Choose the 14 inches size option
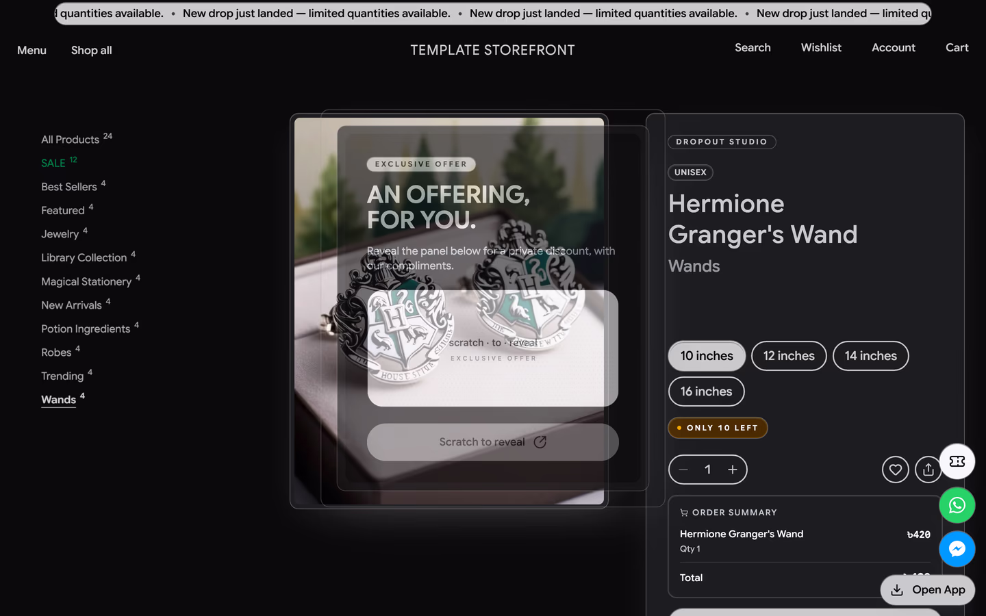Screen dimensions: 986x616 [x=870, y=356]
